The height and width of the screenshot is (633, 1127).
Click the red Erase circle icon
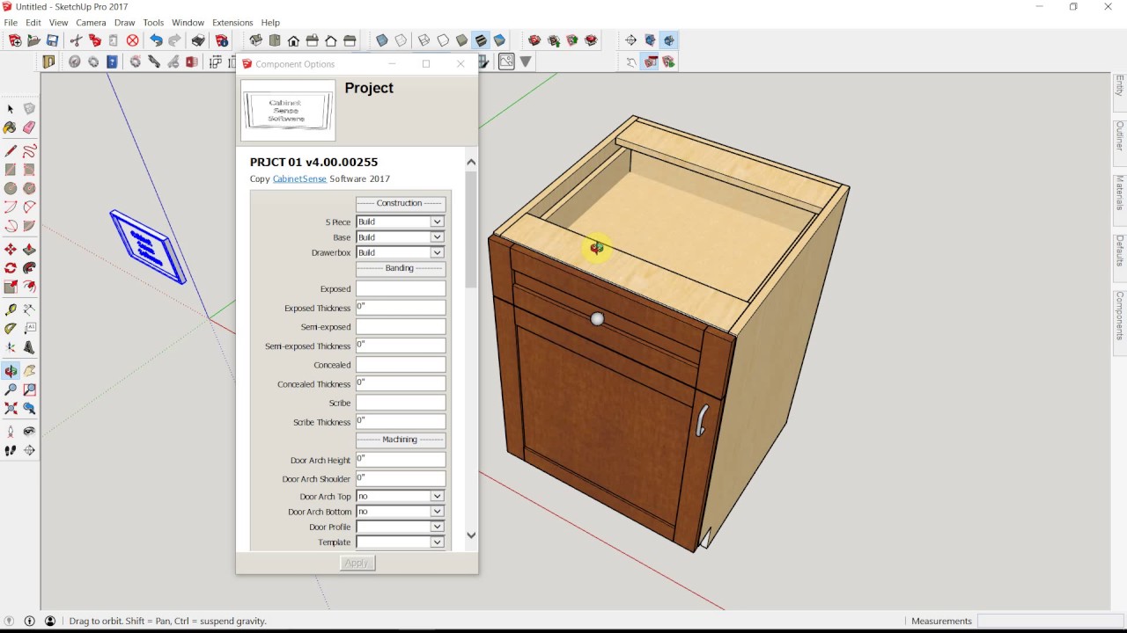pyautogui.click(x=132, y=40)
